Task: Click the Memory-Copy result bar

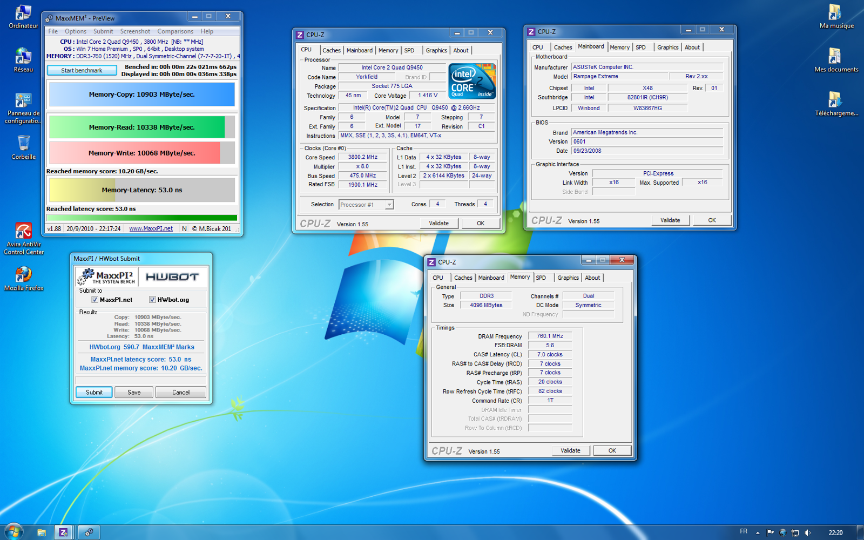Action: point(142,94)
